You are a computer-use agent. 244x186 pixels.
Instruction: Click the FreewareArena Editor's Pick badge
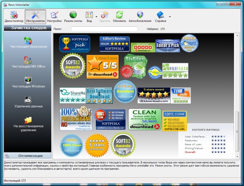pos(168,46)
